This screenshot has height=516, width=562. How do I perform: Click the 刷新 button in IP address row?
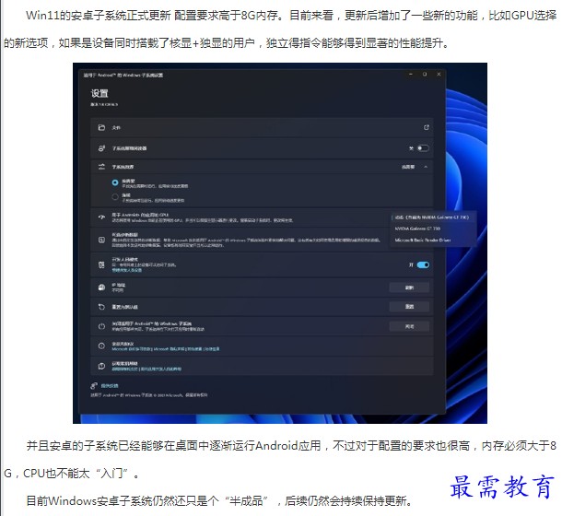[x=409, y=287]
